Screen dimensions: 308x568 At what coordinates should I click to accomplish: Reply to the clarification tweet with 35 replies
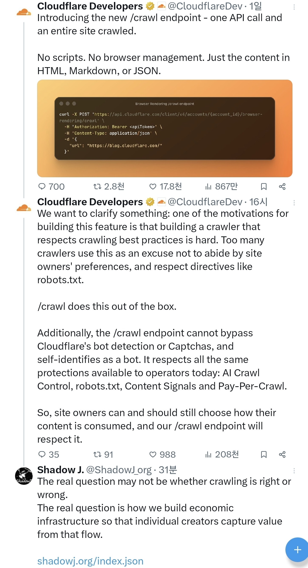42,454
